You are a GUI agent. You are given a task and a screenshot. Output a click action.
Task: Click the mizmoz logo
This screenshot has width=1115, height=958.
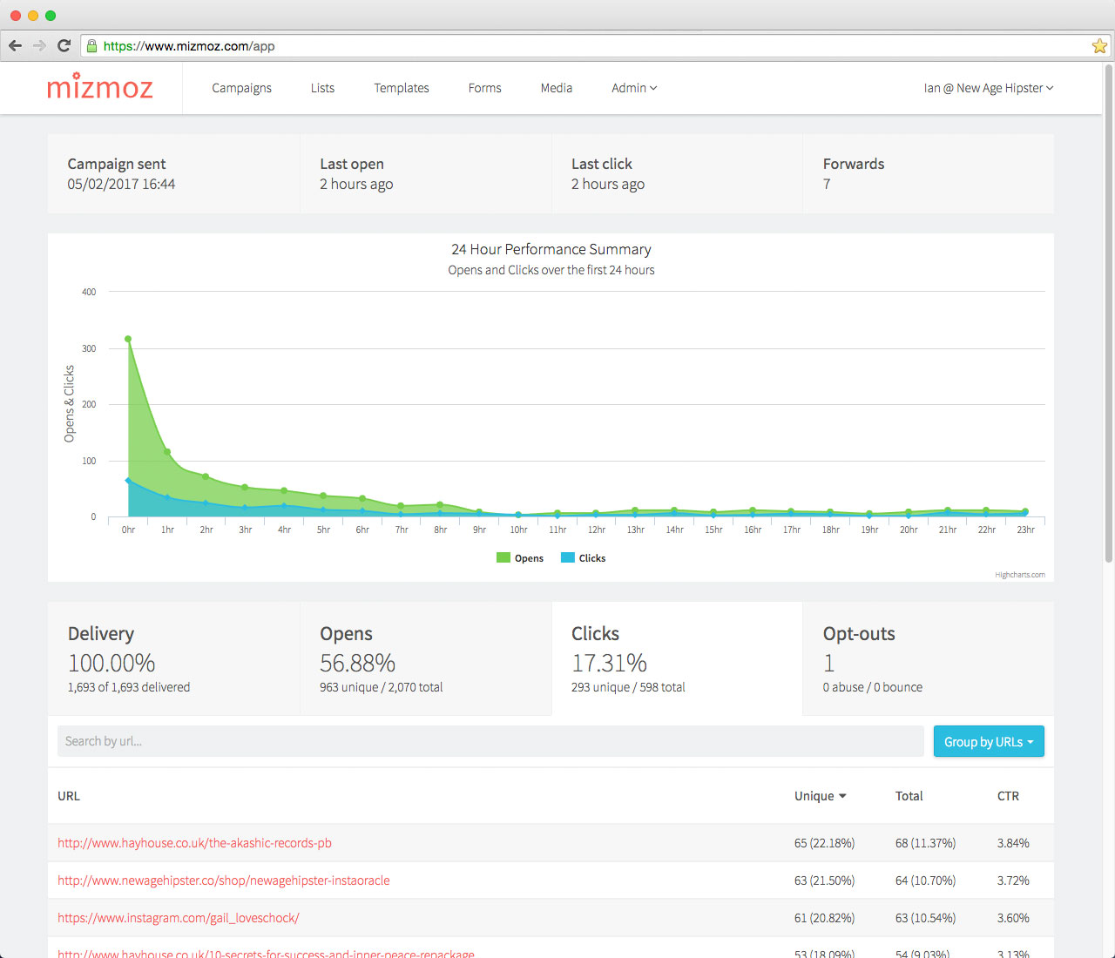[x=99, y=86]
